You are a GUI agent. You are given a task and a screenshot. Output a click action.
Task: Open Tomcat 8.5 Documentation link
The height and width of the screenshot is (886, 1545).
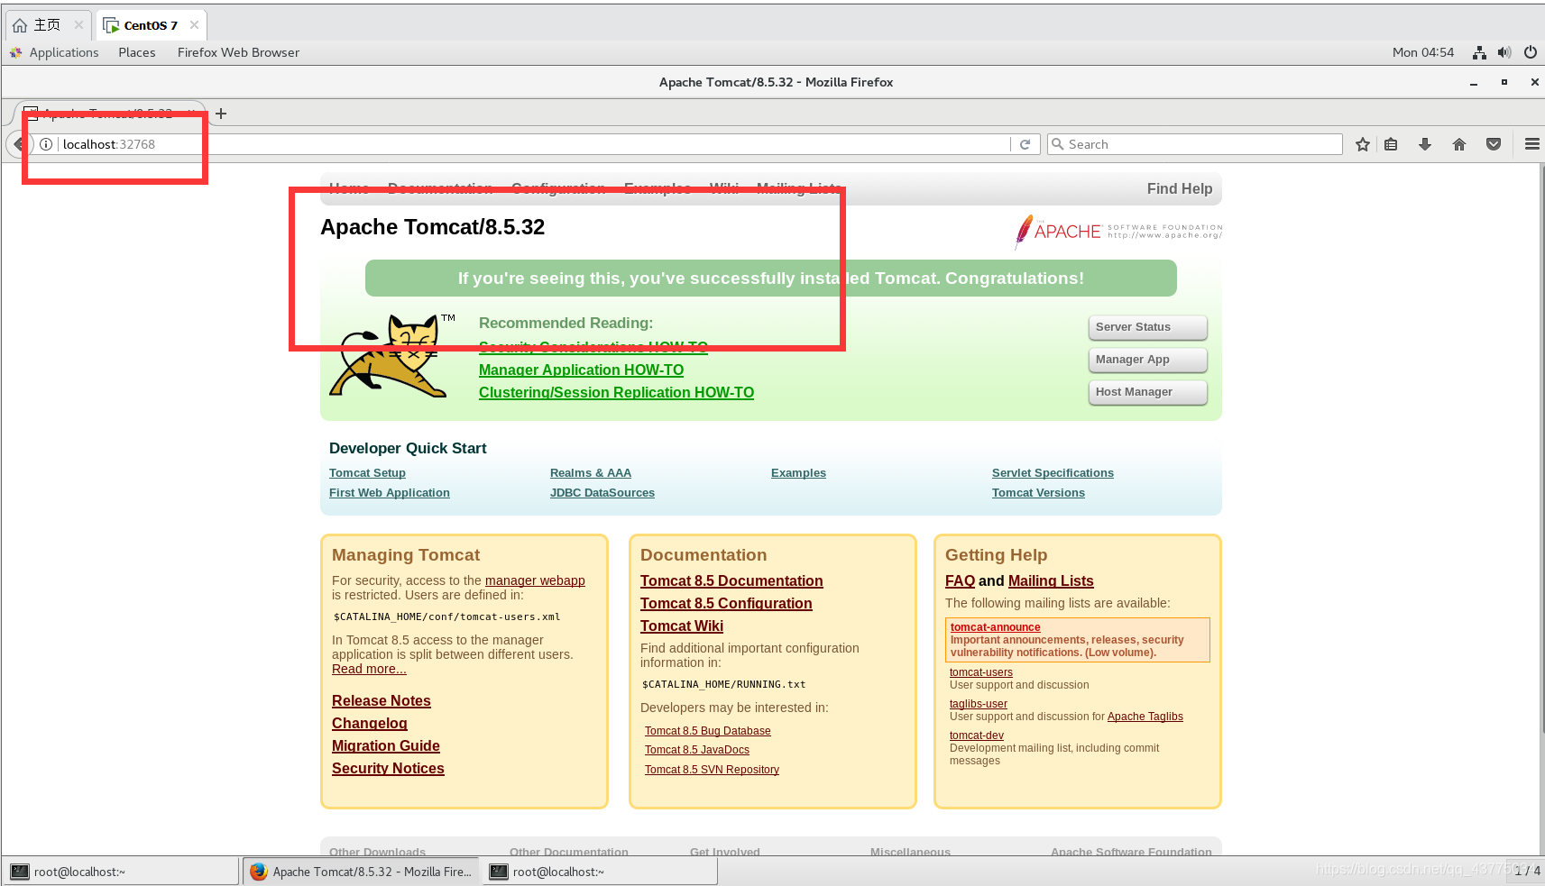(731, 581)
